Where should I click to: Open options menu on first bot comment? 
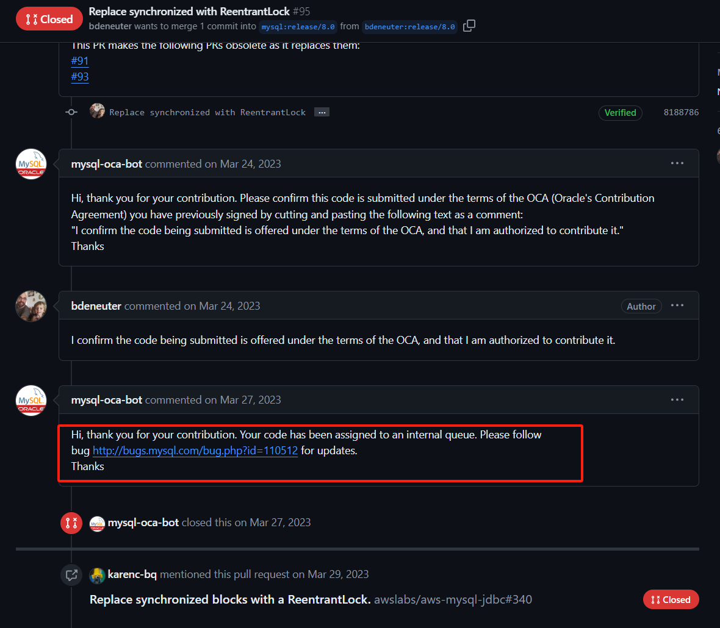point(677,163)
